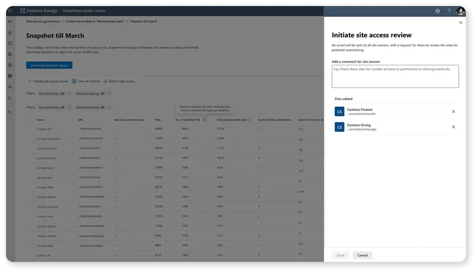Click Site access review status column header
Viewport: 476px width, 272px height.
(x=129, y=120)
